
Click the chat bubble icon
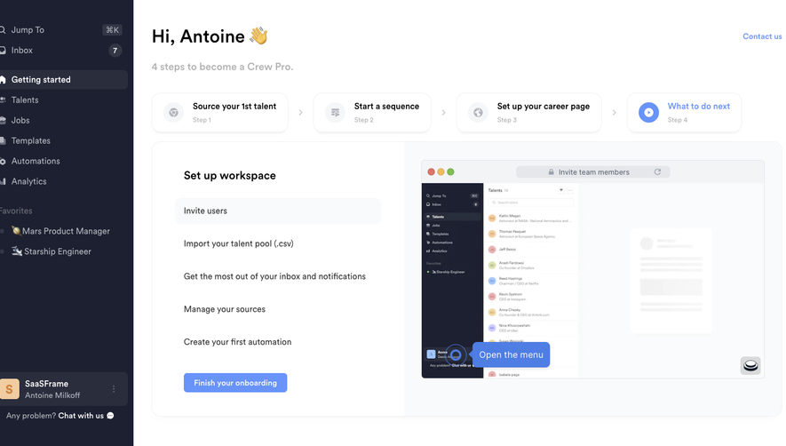(x=110, y=416)
